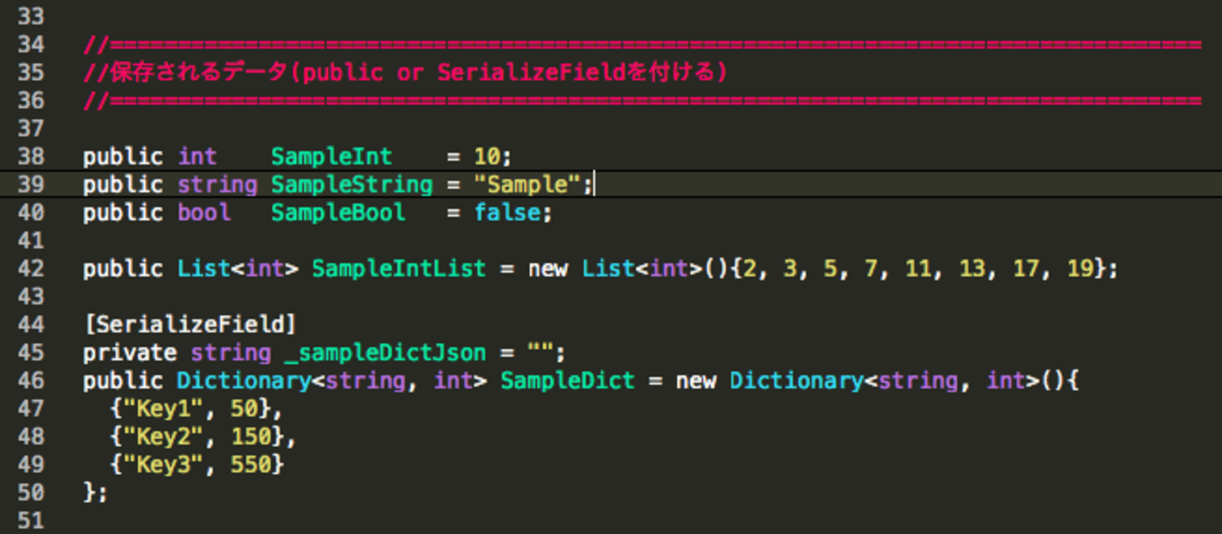Click line number 34 in the gutter

30,44
